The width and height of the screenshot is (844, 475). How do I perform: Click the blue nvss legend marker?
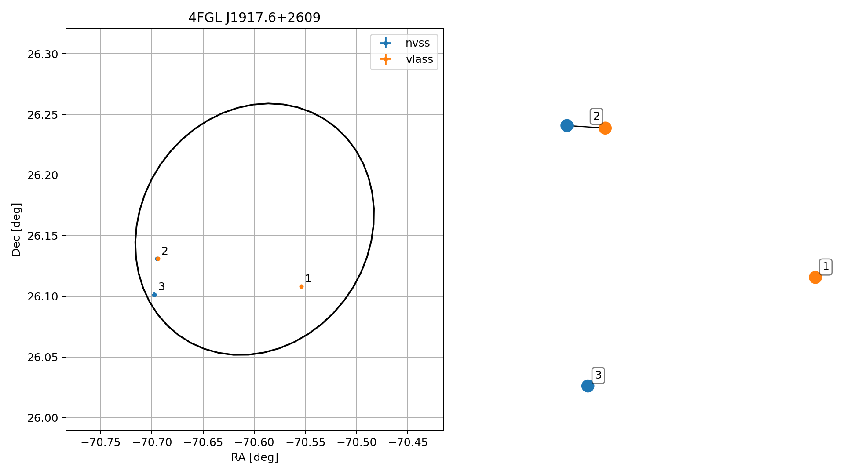click(386, 43)
